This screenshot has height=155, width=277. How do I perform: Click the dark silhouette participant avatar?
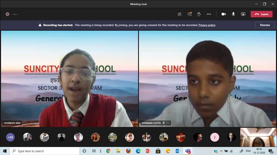[x=61, y=137]
